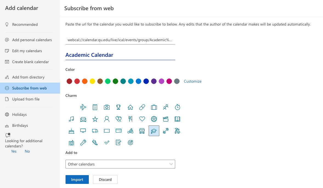Select the heart charm icon
The width and height of the screenshot is (323, 188).
(x=142, y=119)
